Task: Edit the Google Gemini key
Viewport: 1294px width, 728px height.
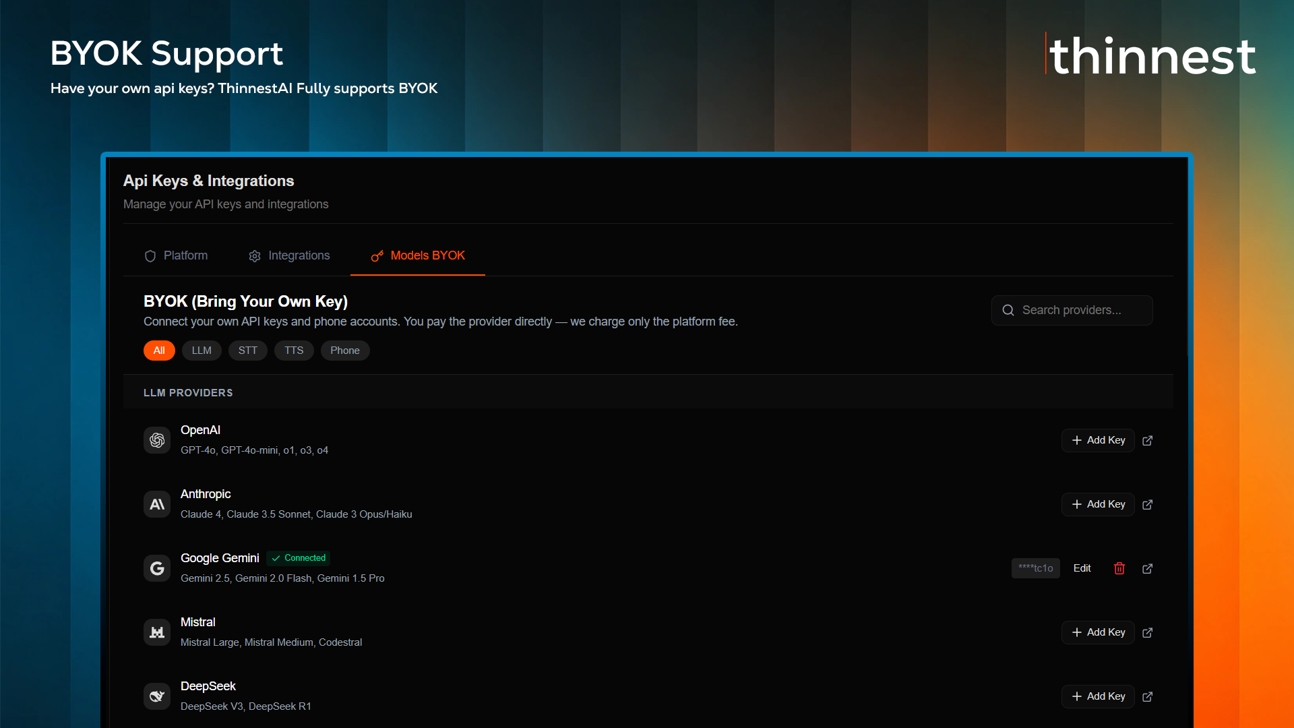Action: pyautogui.click(x=1082, y=568)
